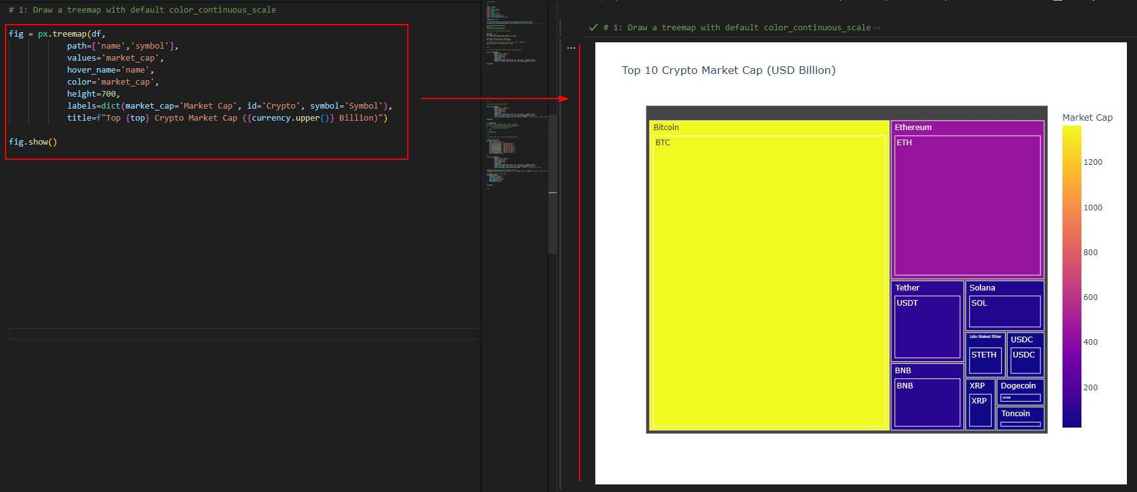The width and height of the screenshot is (1137, 492).
Task: Click the 1200 colorbar tick label
Action: point(1093,162)
